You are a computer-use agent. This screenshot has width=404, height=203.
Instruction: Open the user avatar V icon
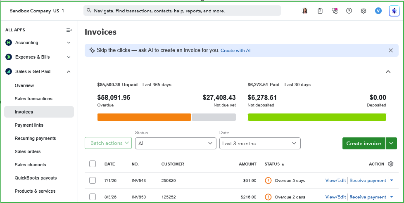[x=378, y=11]
